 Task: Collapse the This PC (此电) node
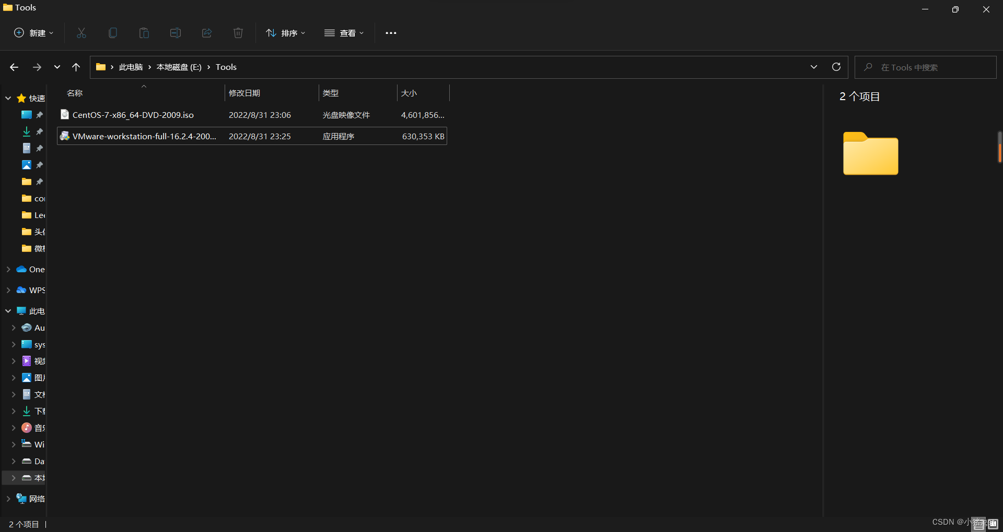coord(8,311)
